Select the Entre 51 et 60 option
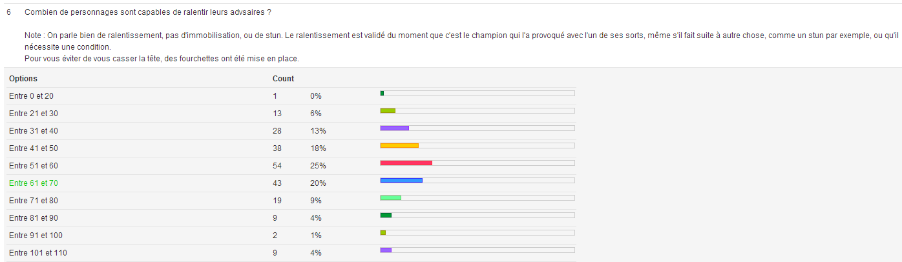Viewport: 902px width, 262px height. tap(34, 166)
